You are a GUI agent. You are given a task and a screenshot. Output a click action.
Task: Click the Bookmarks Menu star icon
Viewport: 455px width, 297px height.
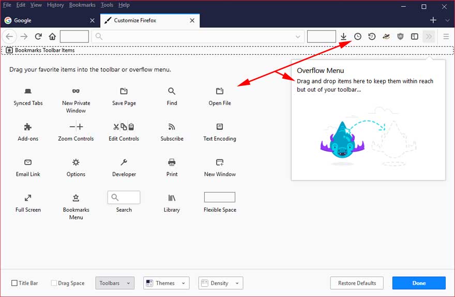pos(75,198)
